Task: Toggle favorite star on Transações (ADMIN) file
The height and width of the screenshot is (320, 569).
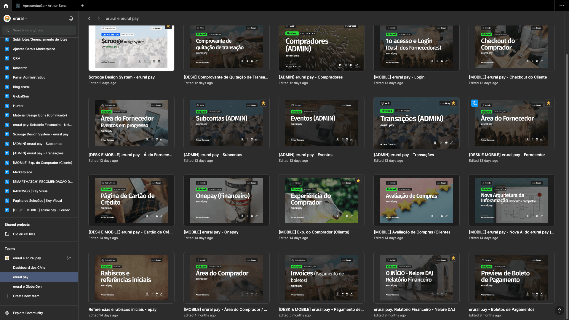Action: click(x=453, y=103)
